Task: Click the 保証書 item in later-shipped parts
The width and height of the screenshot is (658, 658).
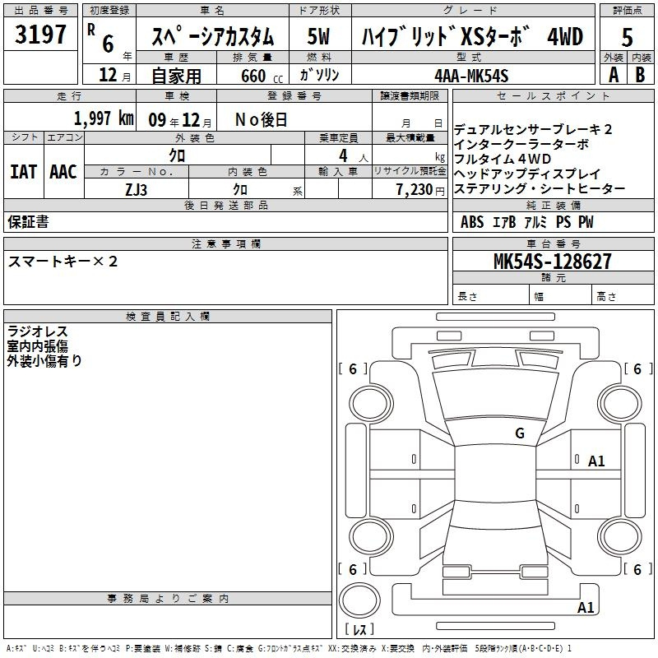Action: [28, 221]
